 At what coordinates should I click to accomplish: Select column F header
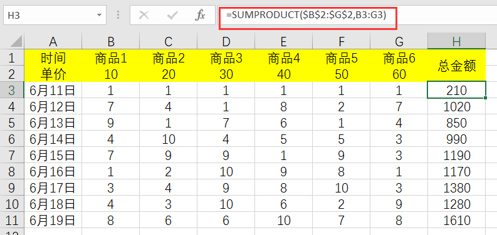342,41
